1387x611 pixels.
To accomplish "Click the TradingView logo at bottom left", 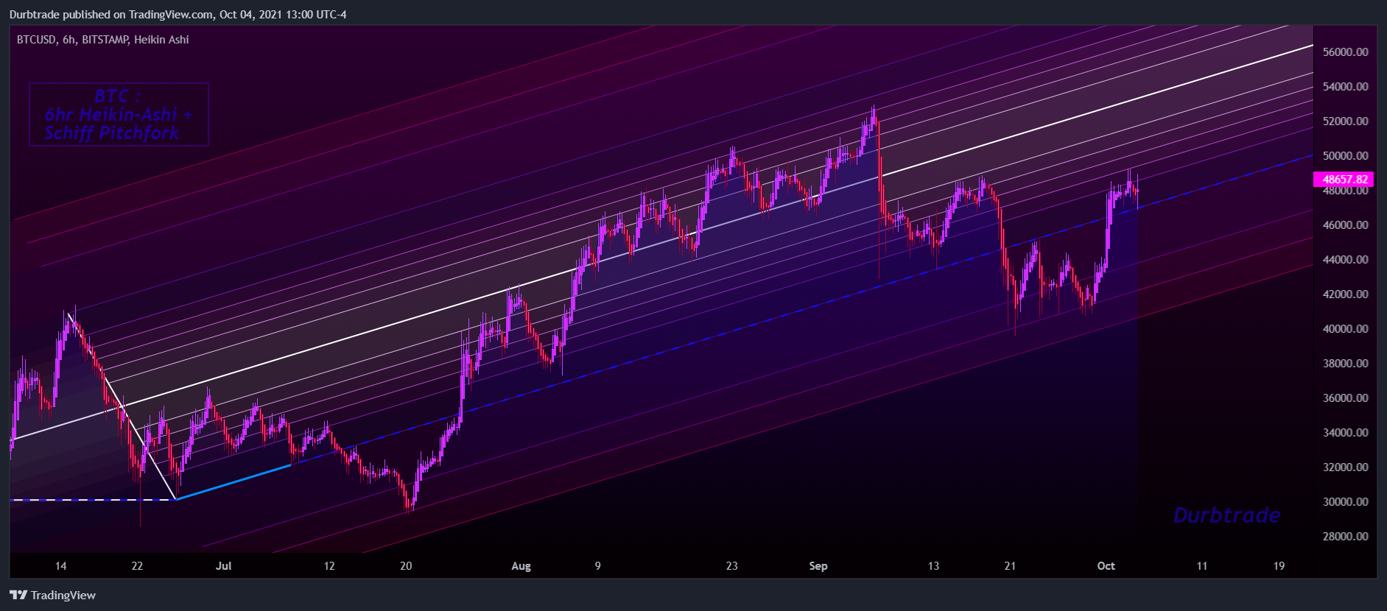I will pos(52,595).
